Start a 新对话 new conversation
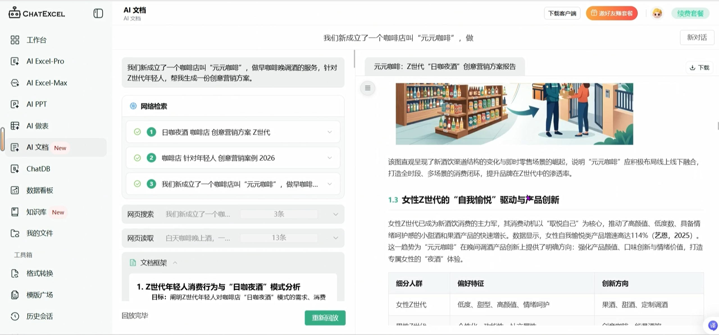 pos(697,37)
